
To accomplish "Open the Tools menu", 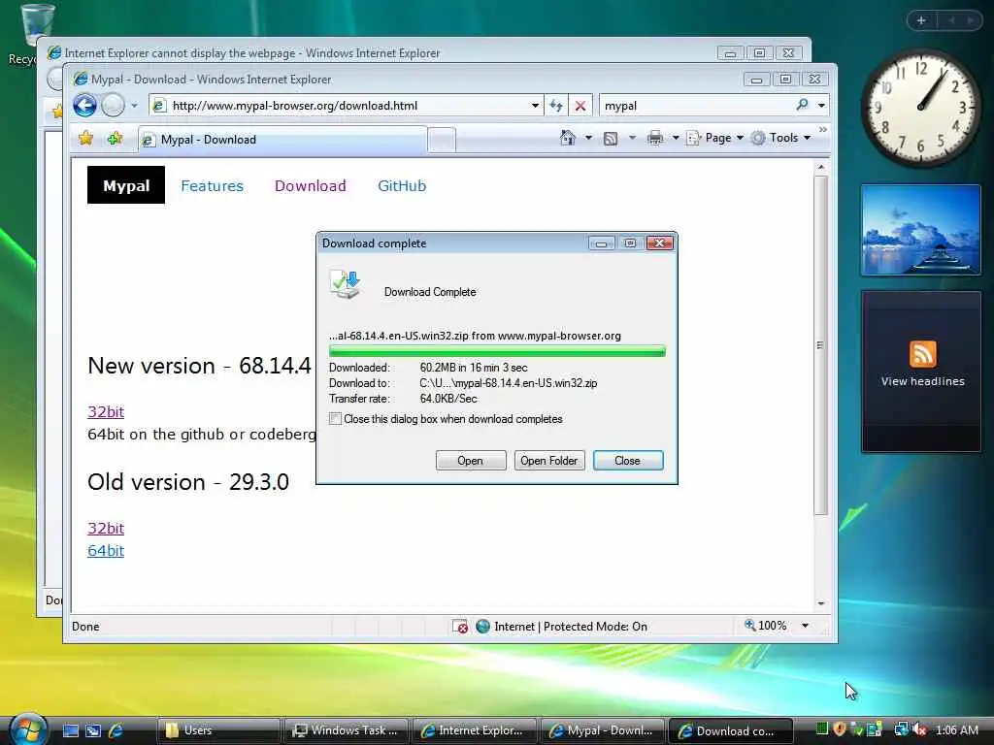I will (x=781, y=138).
